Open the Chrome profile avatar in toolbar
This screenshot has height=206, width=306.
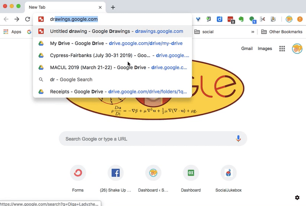click(289, 19)
